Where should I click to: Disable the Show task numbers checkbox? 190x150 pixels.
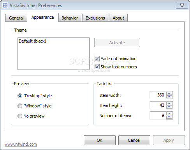[97, 67]
